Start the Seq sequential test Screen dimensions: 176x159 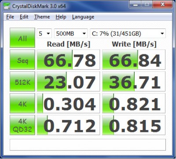click(22, 60)
